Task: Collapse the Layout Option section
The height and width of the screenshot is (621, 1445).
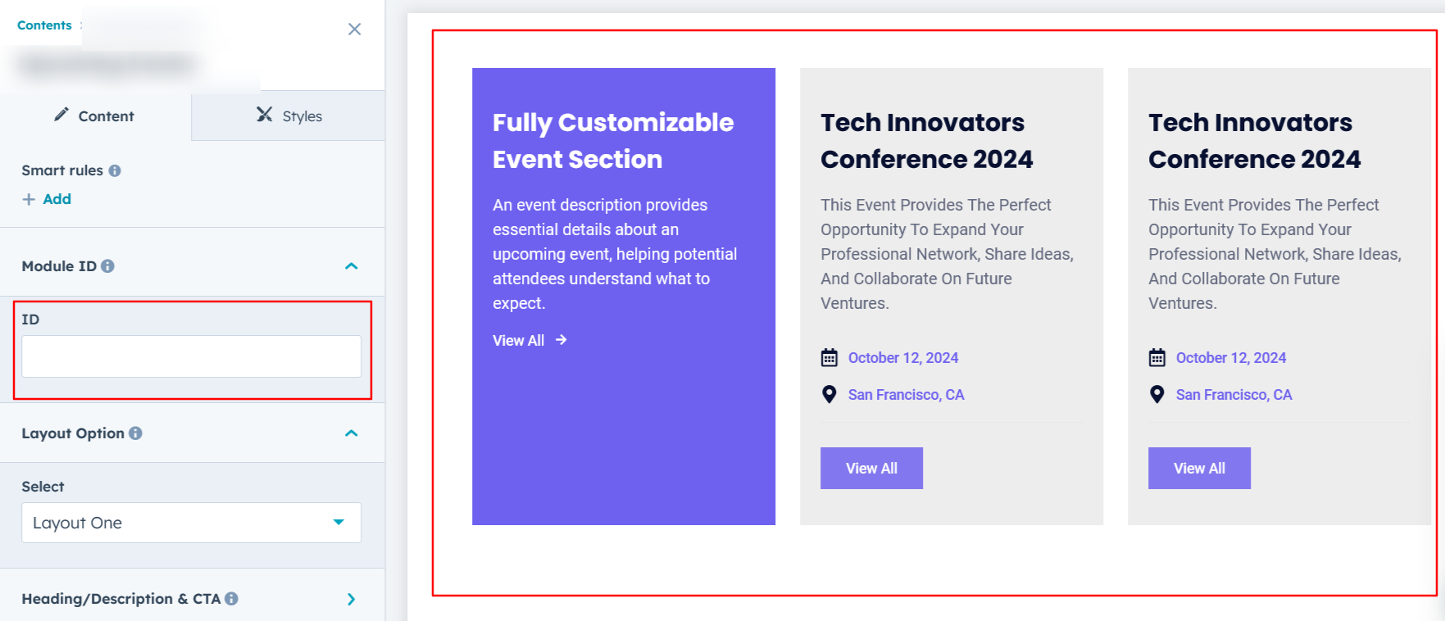Action: 352,433
